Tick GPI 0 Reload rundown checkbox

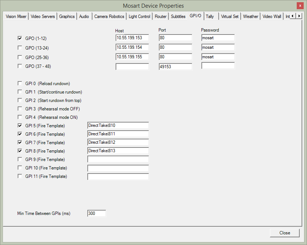pos(20,84)
